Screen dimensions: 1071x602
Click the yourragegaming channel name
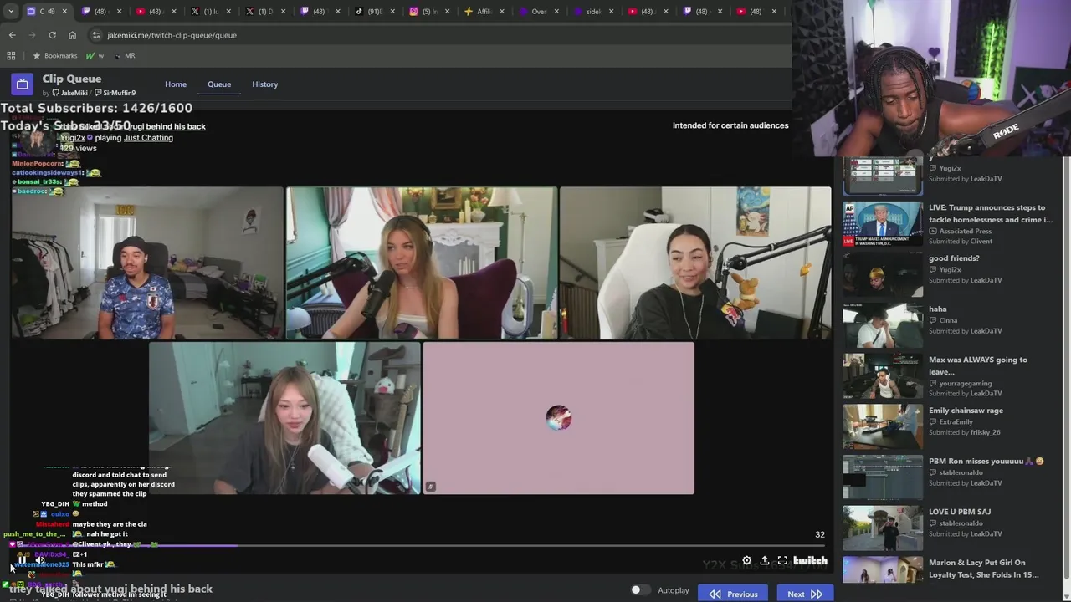pos(966,384)
